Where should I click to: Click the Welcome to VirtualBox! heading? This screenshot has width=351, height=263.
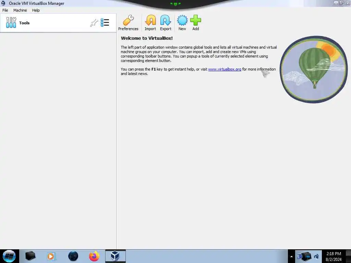(147, 38)
